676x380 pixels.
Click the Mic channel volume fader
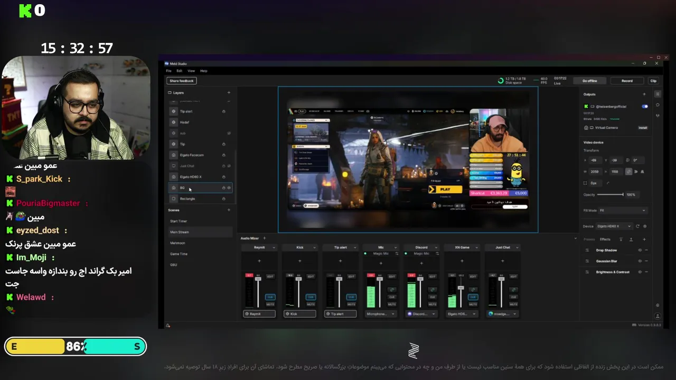click(x=380, y=279)
